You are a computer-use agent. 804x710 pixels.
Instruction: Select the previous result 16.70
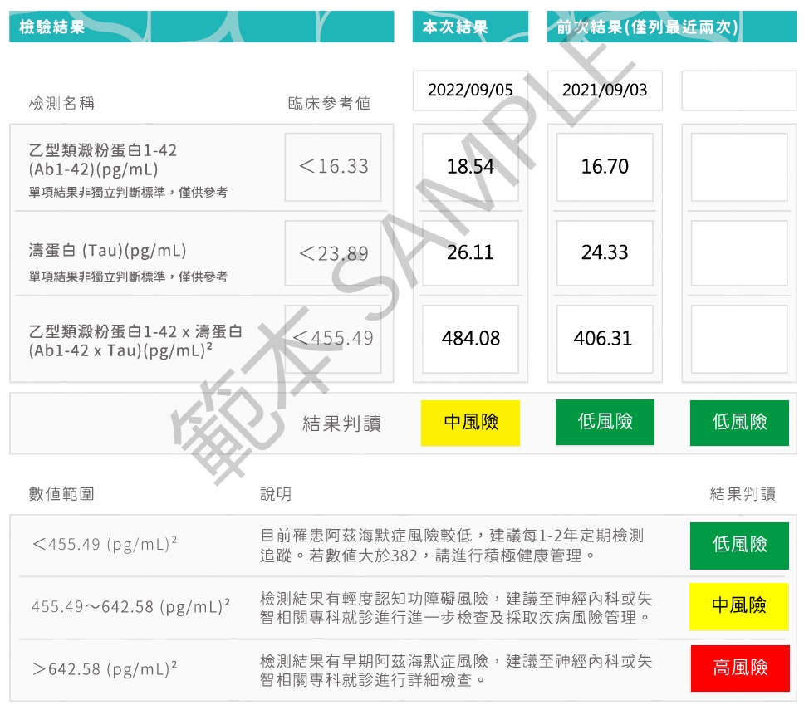(x=605, y=166)
